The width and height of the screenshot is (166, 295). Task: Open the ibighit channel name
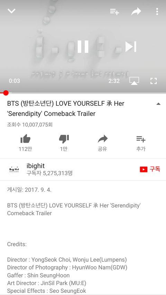coord(36,166)
